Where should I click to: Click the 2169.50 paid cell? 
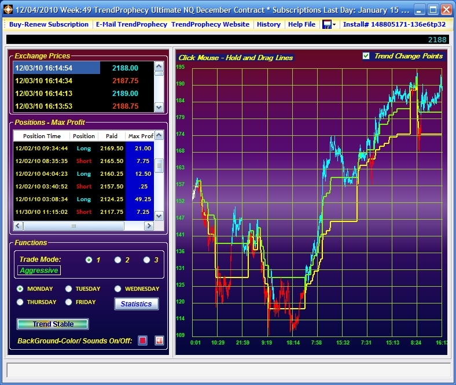click(112, 148)
